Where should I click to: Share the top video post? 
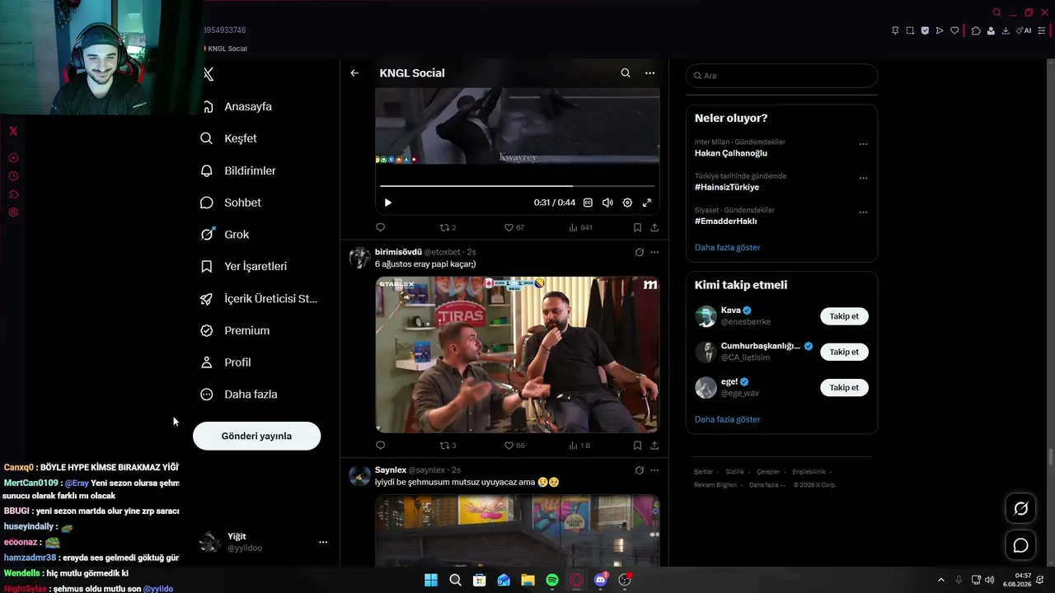point(654,227)
